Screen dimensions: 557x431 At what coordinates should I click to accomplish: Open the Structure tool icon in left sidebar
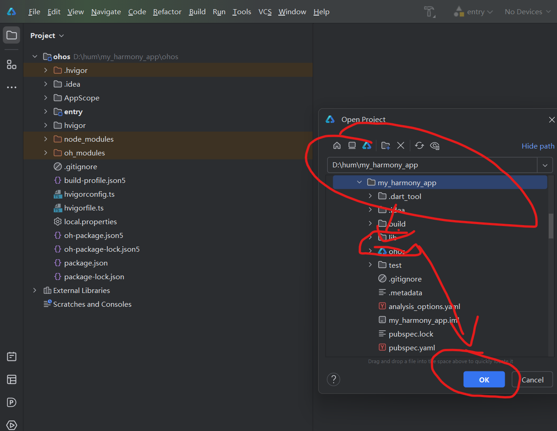(11, 64)
